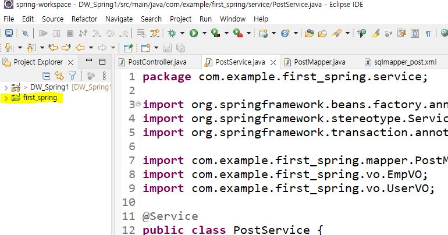
Task: Click the Terminate stop icon
Action: pyautogui.click(x=70, y=33)
